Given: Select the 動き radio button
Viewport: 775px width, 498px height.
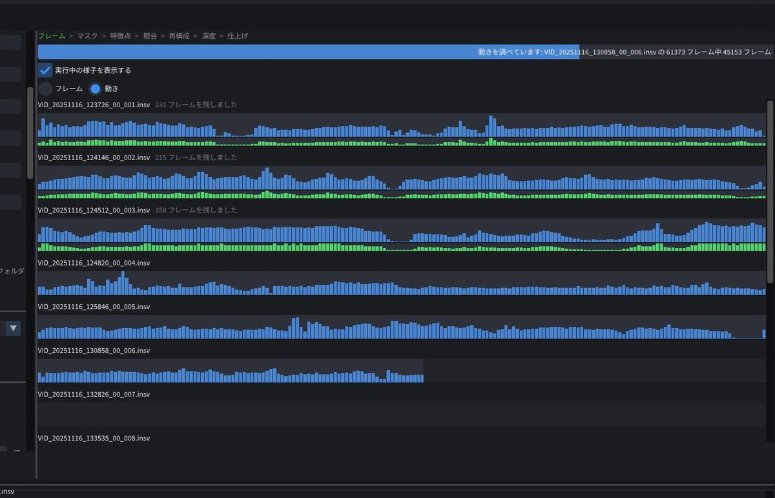Looking at the screenshot, I should (x=96, y=89).
